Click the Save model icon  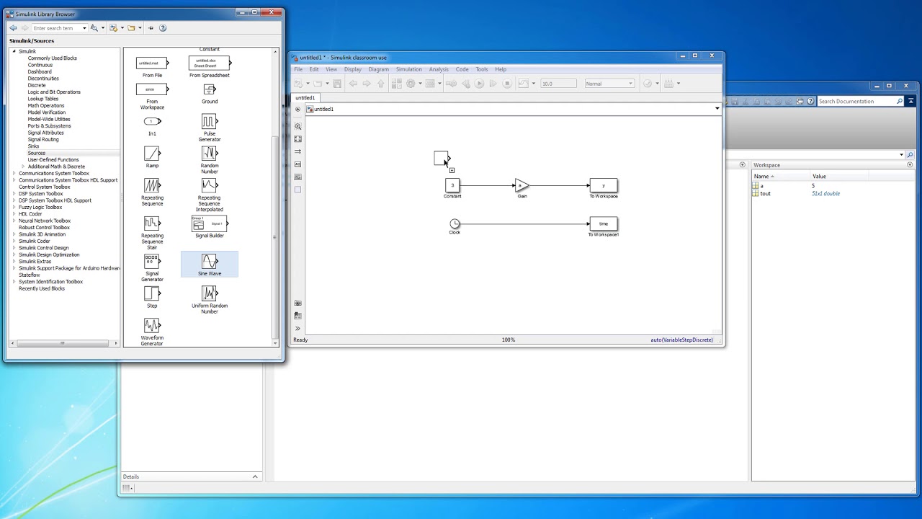(x=337, y=84)
